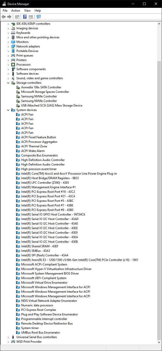This screenshot has width=162, height=351.
Task: Click icon beside USB Attached SCSI device
Action: 18,105
